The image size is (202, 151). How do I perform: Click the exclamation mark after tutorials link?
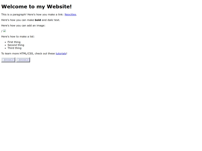tap(67, 54)
